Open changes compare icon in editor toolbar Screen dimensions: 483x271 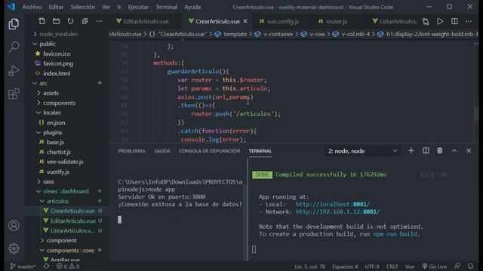(x=426, y=21)
